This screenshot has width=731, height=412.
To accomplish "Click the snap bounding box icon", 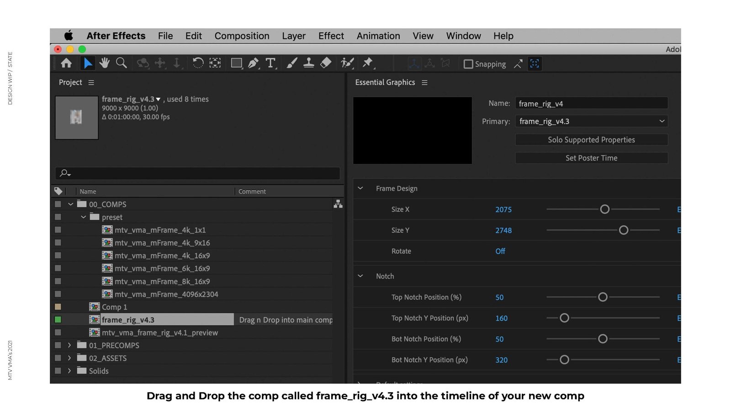I will click(535, 64).
